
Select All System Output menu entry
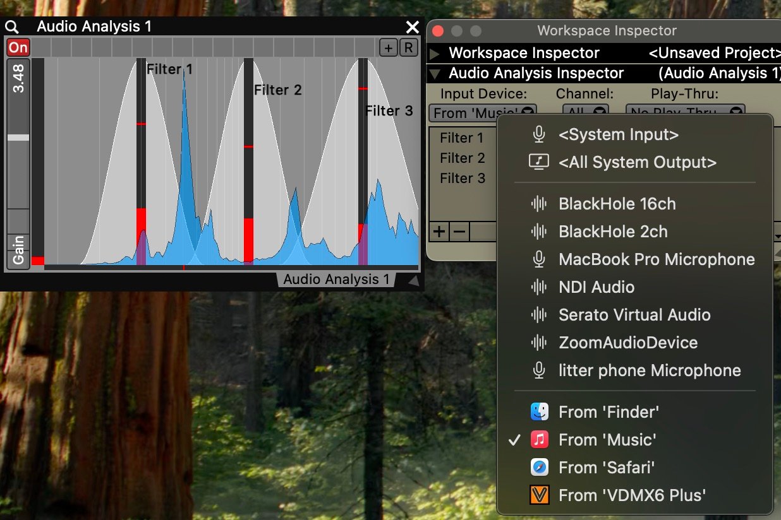pos(637,162)
